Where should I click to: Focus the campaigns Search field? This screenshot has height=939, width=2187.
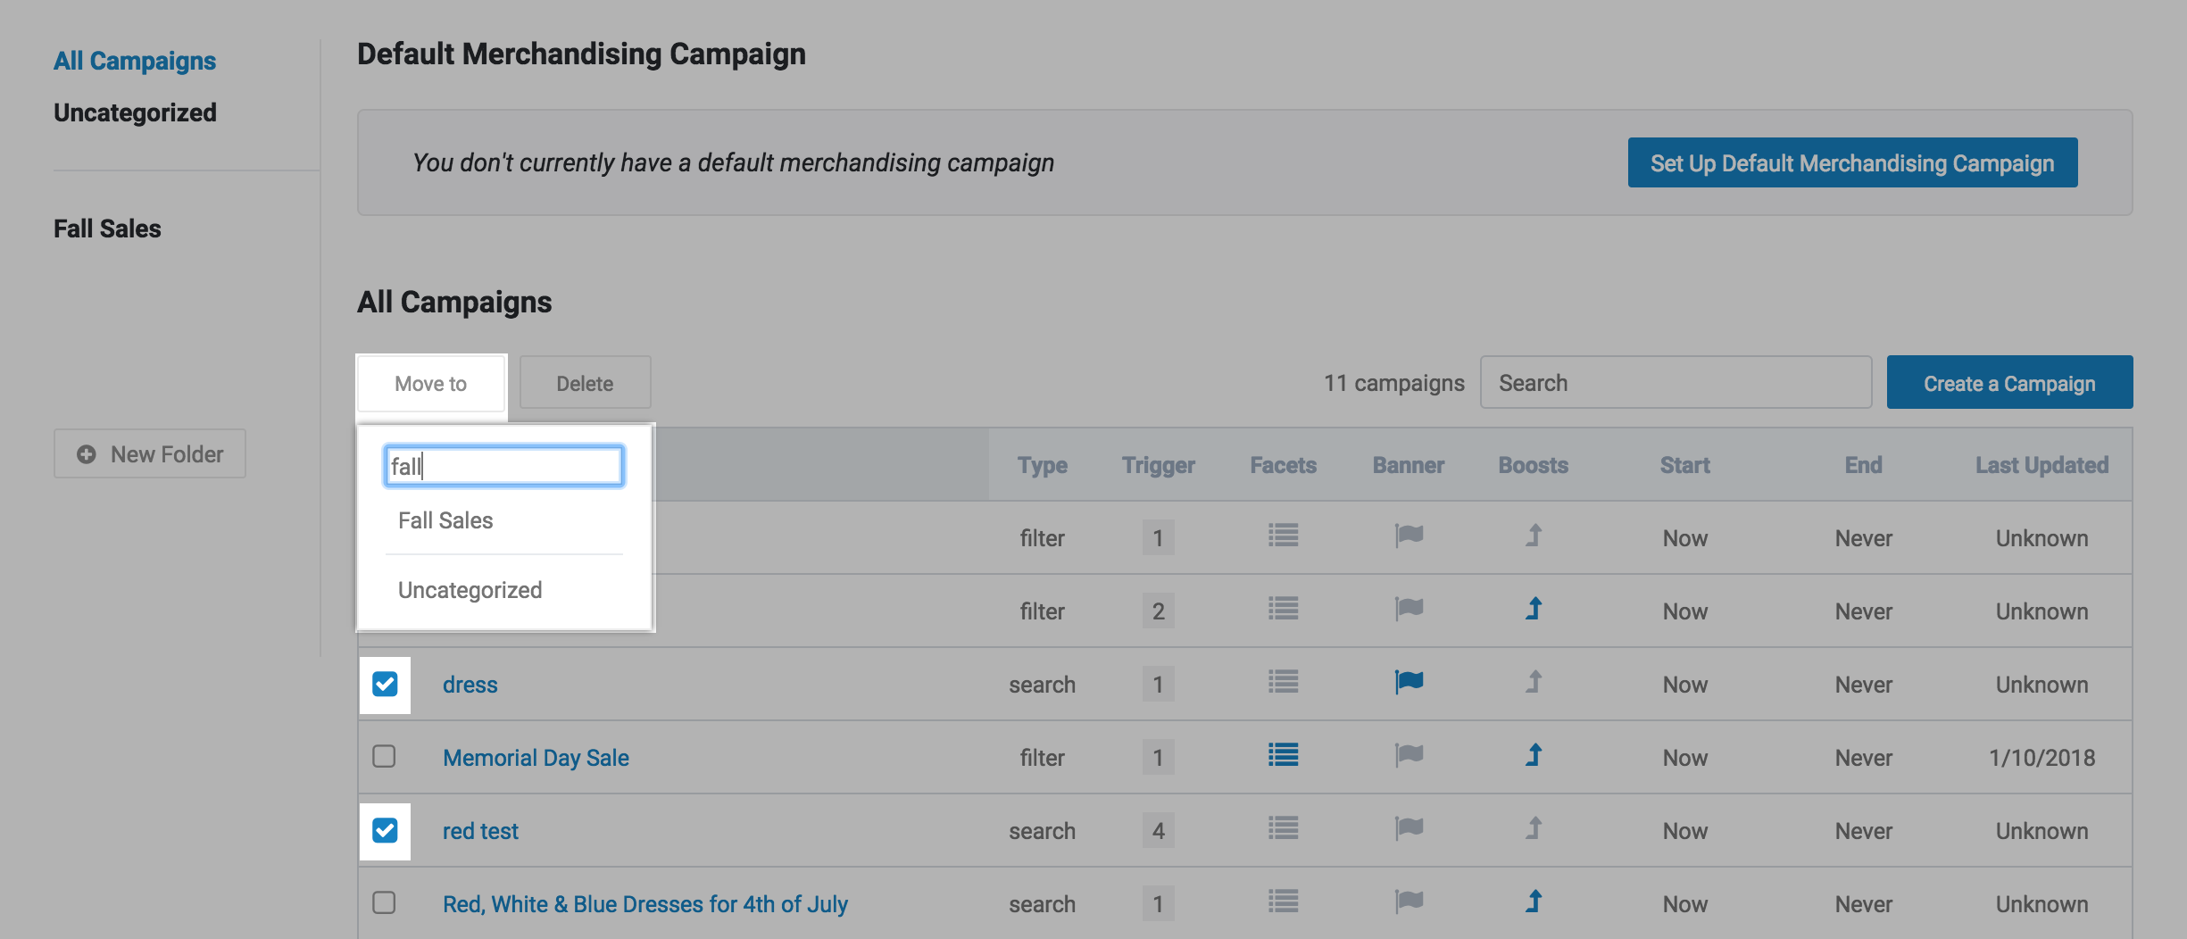1675,383
